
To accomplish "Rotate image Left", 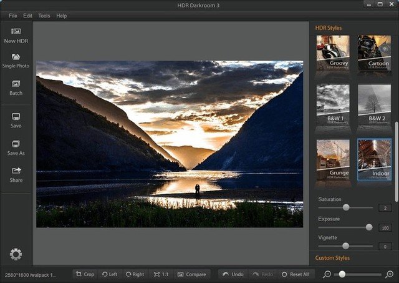I will (x=109, y=274).
